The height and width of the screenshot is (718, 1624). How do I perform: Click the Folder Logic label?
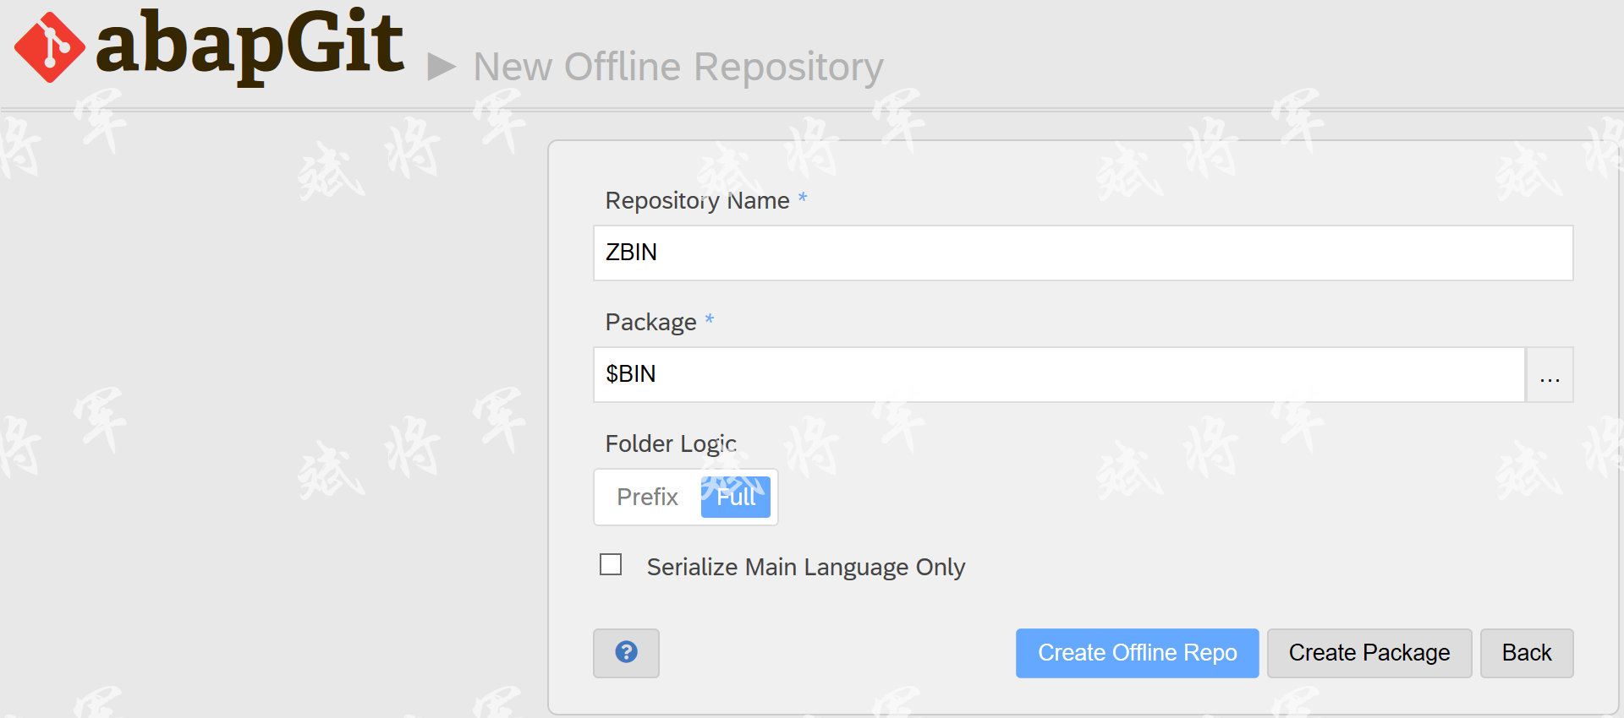671,443
